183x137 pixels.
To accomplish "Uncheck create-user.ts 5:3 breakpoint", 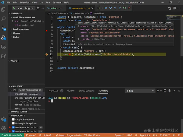I will [x=13, y=127].
